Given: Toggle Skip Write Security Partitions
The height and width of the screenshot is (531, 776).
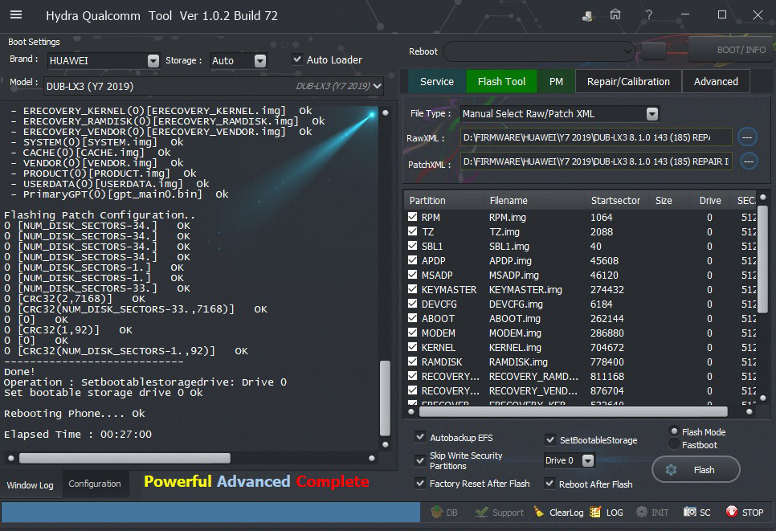Looking at the screenshot, I should click(x=420, y=460).
